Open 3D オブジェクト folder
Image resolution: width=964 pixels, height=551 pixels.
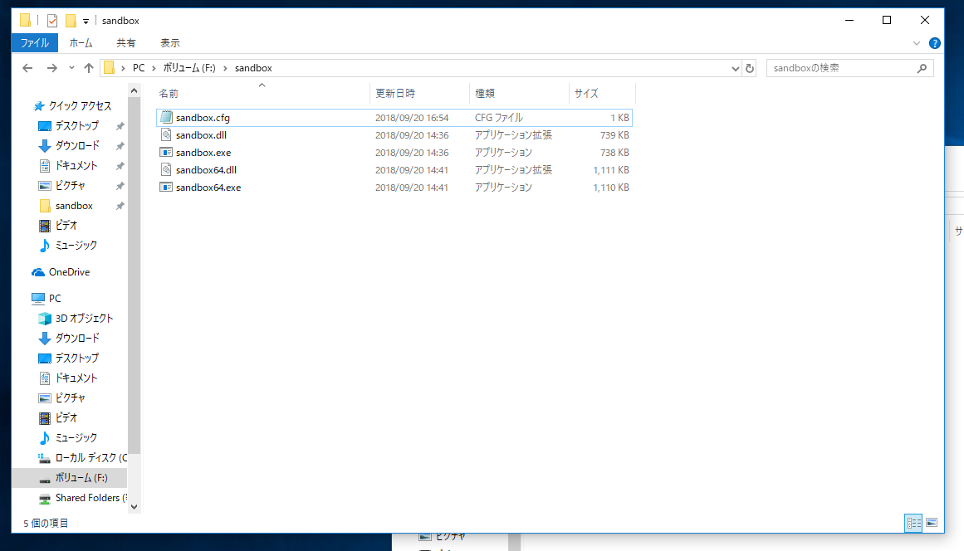[x=84, y=318]
